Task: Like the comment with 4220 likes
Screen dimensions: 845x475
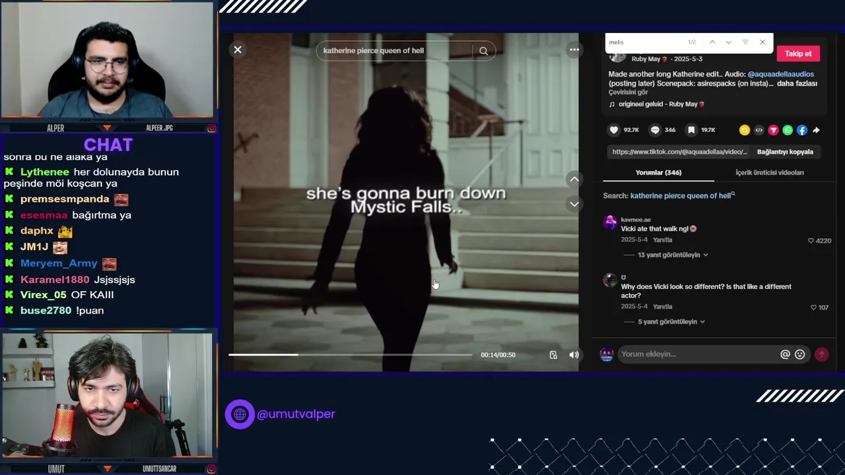Action: [811, 241]
